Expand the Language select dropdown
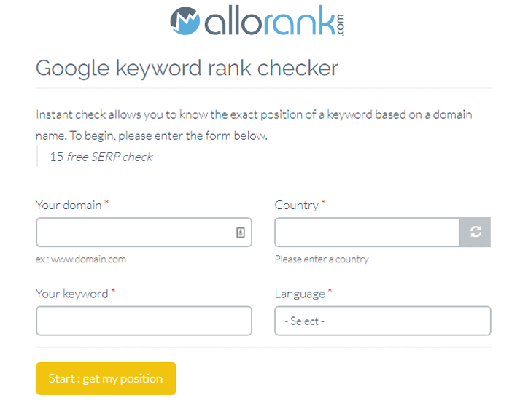Image resolution: width=528 pixels, height=406 pixels. [382, 321]
